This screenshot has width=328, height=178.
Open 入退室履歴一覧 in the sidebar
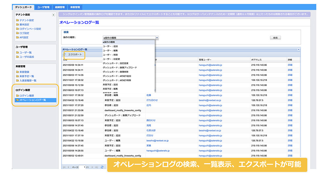28,81
